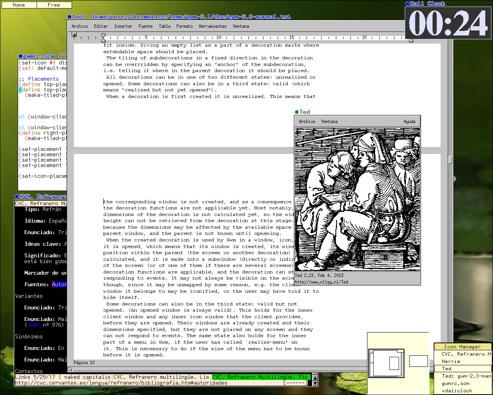Click the 'http://www.nllgg.nl/Ted' text in the about window
The height and width of the screenshot is (395, 493).
(322, 282)
